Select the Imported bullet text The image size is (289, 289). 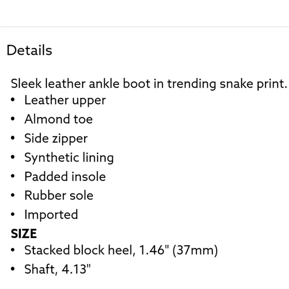coord(51,215)
